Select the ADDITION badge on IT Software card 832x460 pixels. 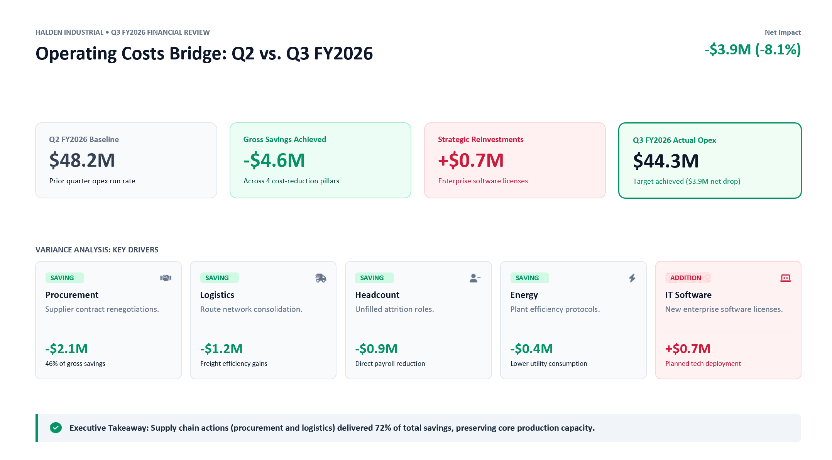[x=688, y=278]
